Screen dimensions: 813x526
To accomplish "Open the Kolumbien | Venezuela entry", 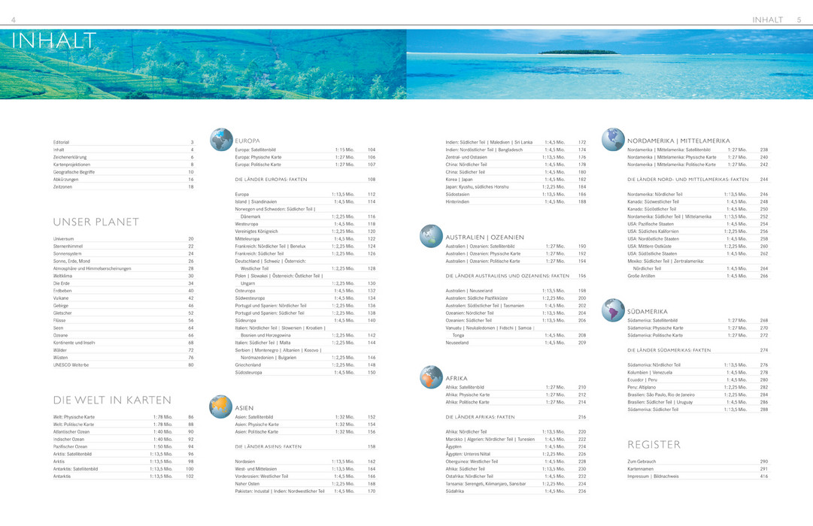I will coord(651,372).
